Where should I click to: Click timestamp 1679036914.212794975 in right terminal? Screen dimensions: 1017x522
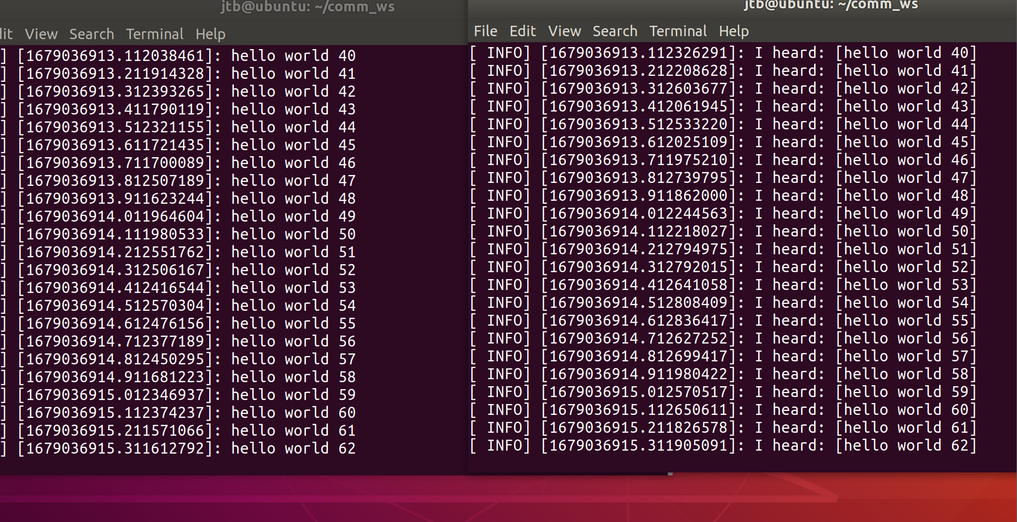[x=638, y=249]
